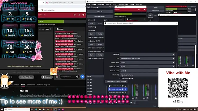Open the Colecție de scene menu
This screenshot has width=198, height=111.
123,4
